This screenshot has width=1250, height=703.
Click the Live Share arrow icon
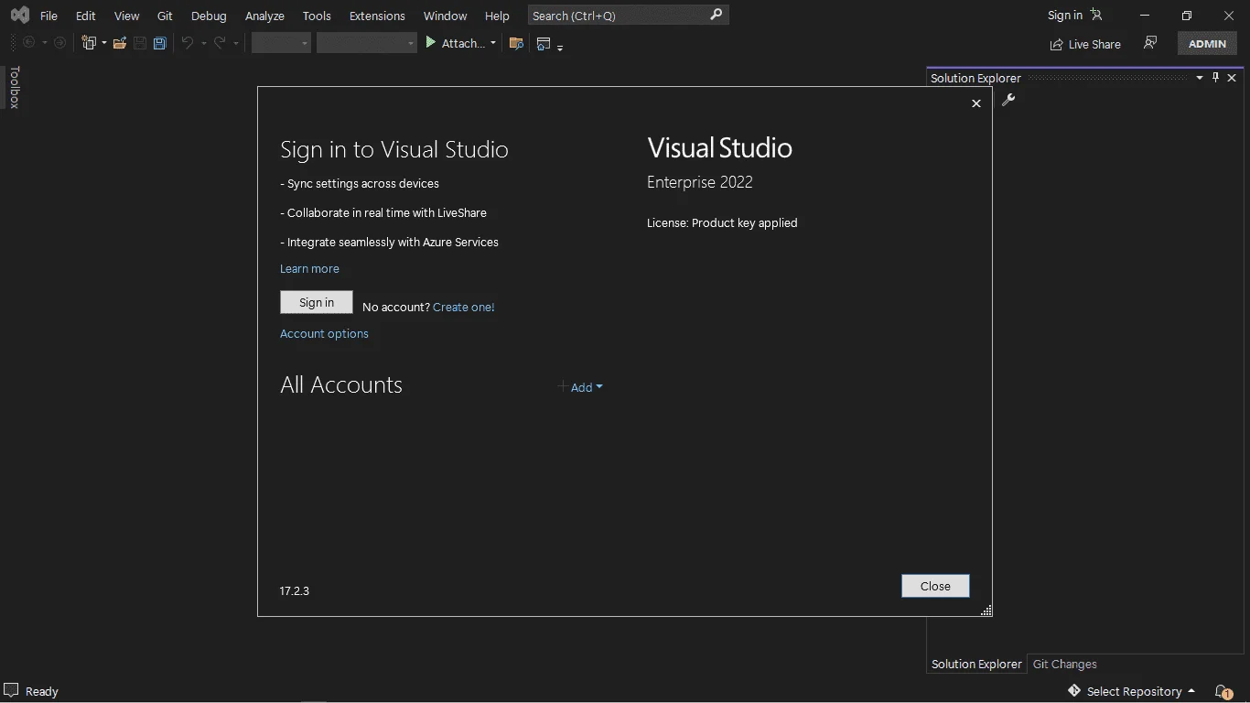tap(1057, 44)
